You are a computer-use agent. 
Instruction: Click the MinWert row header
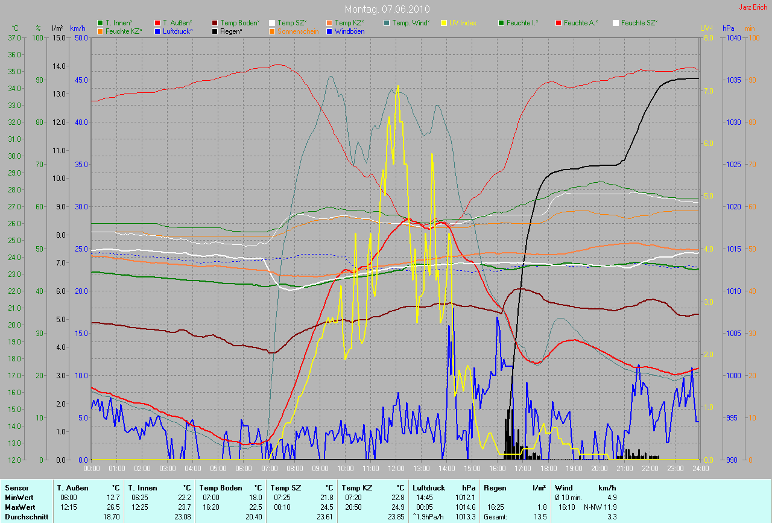tap(19, 497)
